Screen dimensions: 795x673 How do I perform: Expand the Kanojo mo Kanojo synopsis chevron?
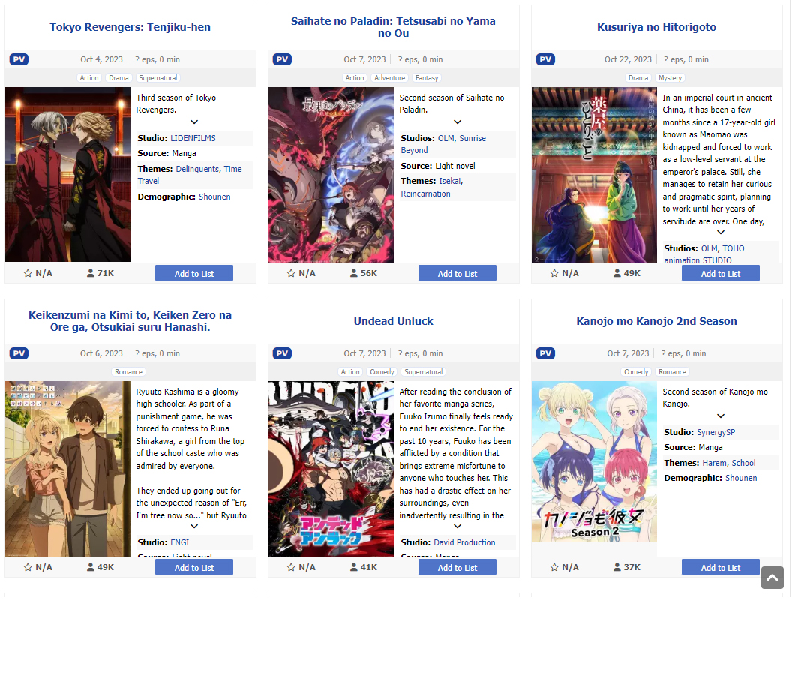coord(721,416)
